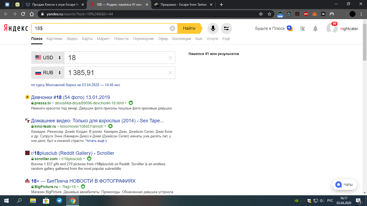
Task: Bookmark this page with the star icon
Action: click(269, 14)
